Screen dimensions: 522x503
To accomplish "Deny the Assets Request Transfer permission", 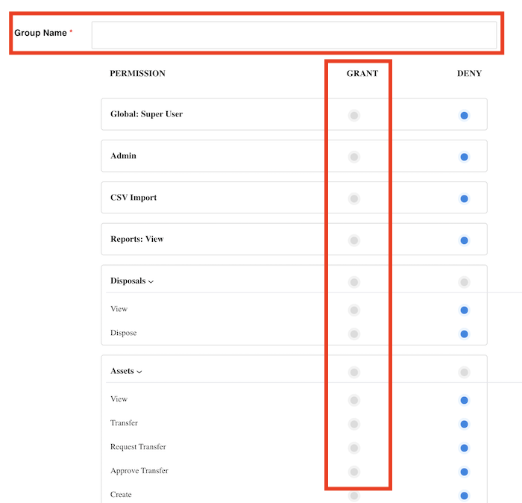I will click(464, 448).
